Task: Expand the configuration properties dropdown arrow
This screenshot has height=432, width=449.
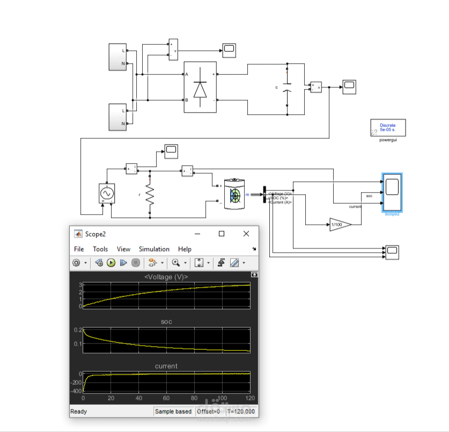Action: [x=85, y=263]
